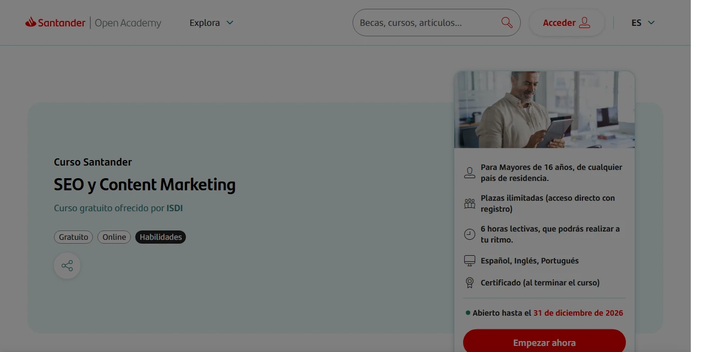Click the 6 horas lectivas text
Image resolution: width=704 pixels, height=352 pixels.
point(550,234)
